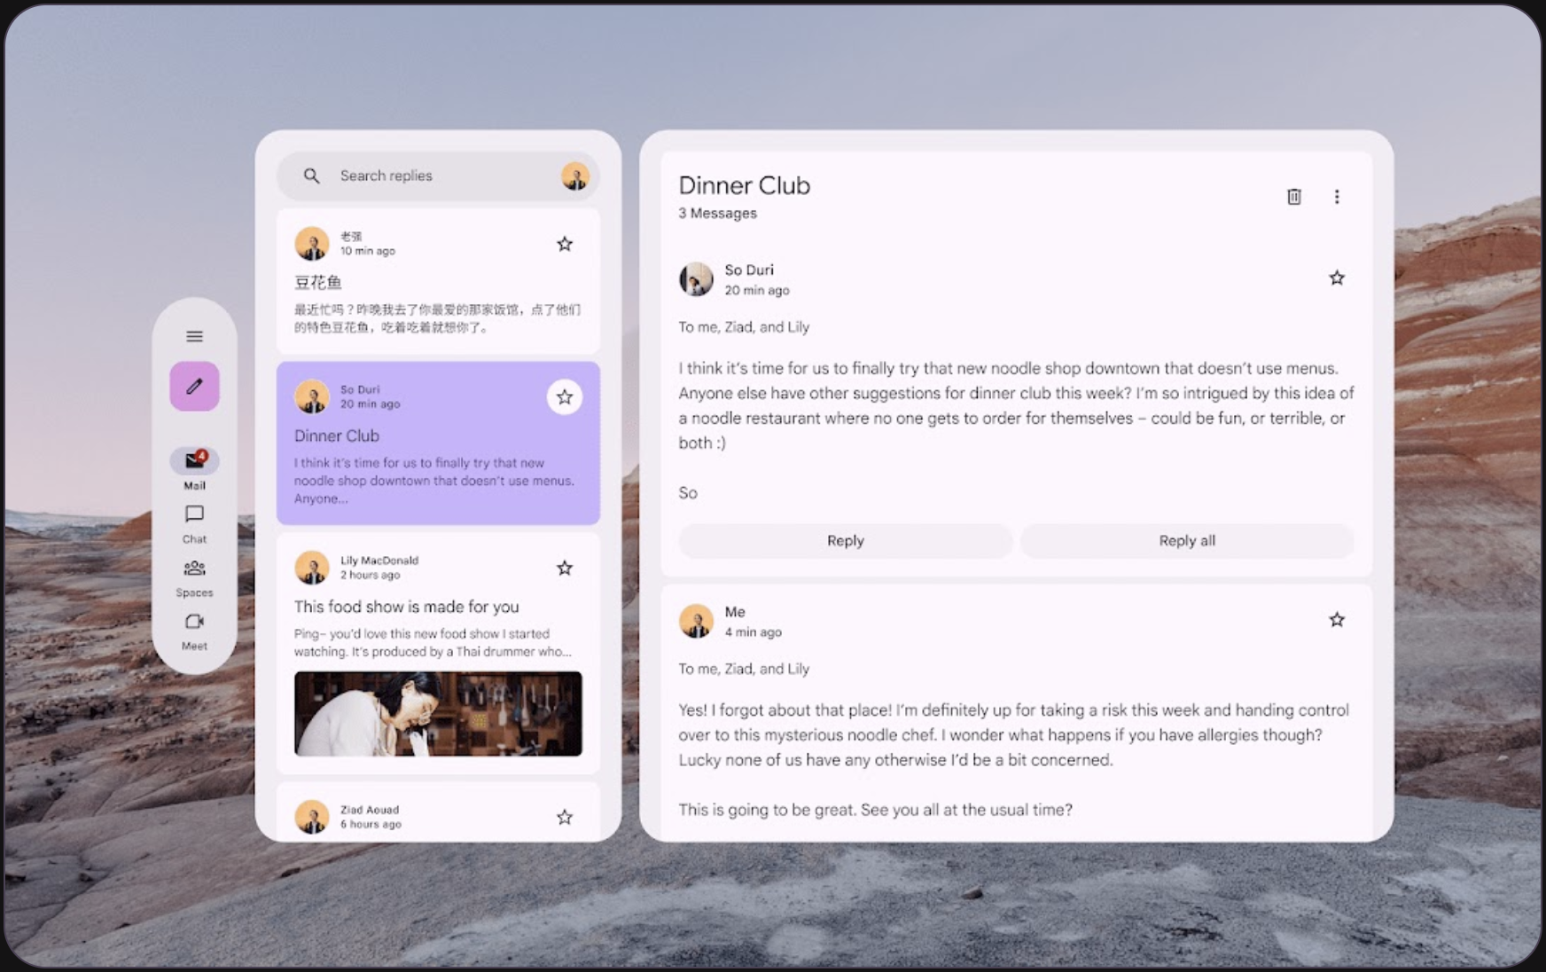
Task: Open Chat from the navigation rail
Action: tap(193, 516)
